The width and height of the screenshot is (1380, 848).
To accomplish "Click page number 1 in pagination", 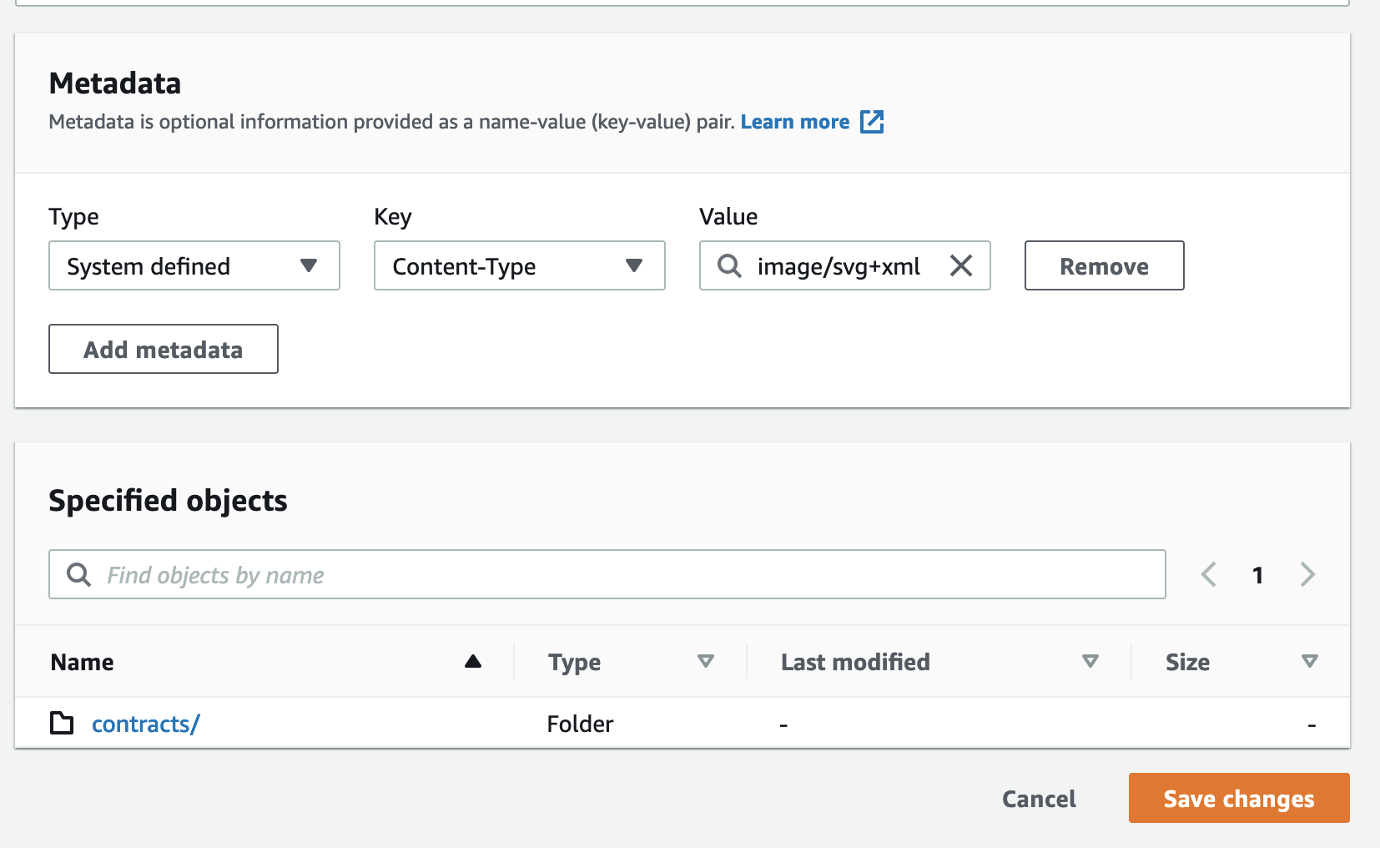I will (x=1257, y=575).
